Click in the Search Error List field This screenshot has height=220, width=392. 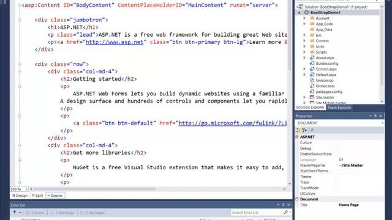click(257, 212)
